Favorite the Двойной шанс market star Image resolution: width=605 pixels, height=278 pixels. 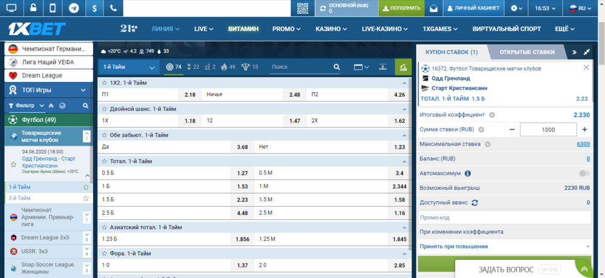[x=104, y=109]
